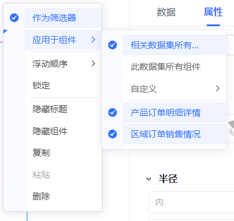
Task: Click the 内 radius input field
Action: click(192, 202)
